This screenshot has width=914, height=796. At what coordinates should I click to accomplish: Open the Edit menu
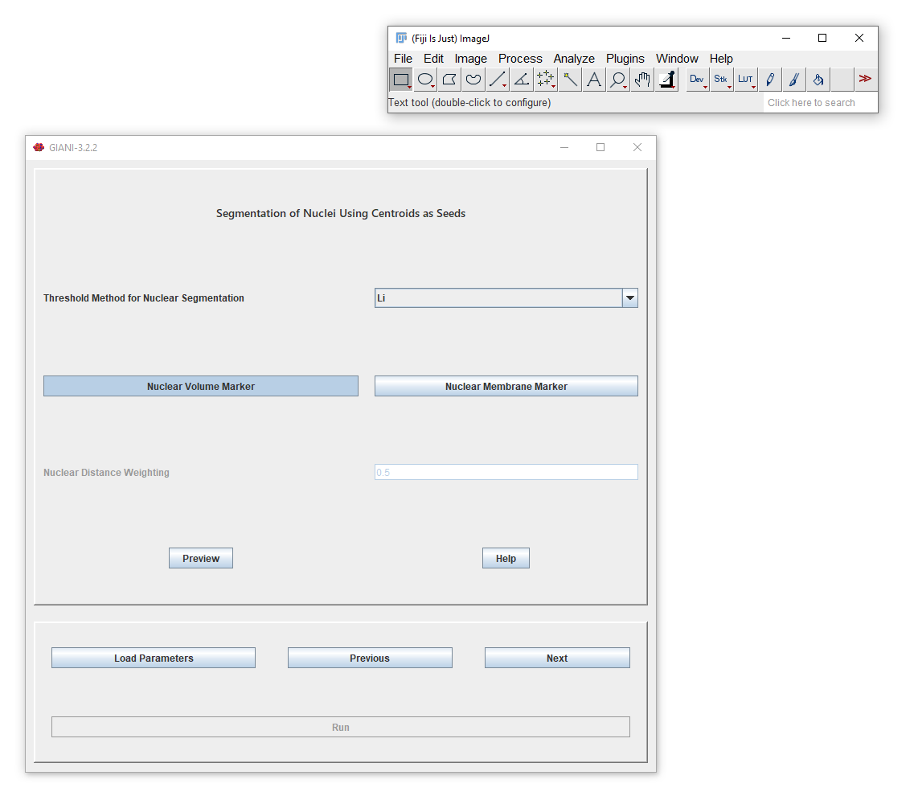tap(433, 59)
